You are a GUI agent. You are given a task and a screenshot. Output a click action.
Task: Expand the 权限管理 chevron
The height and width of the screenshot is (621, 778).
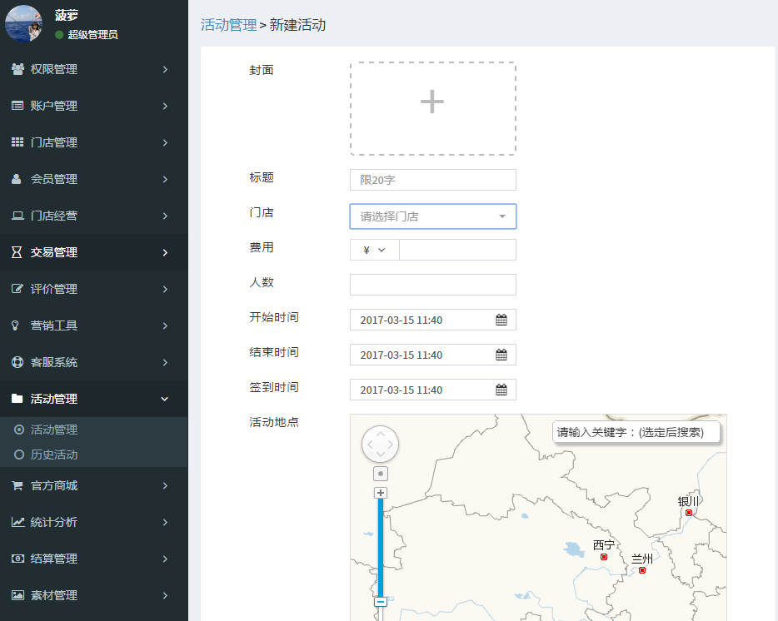pos(165,69)
